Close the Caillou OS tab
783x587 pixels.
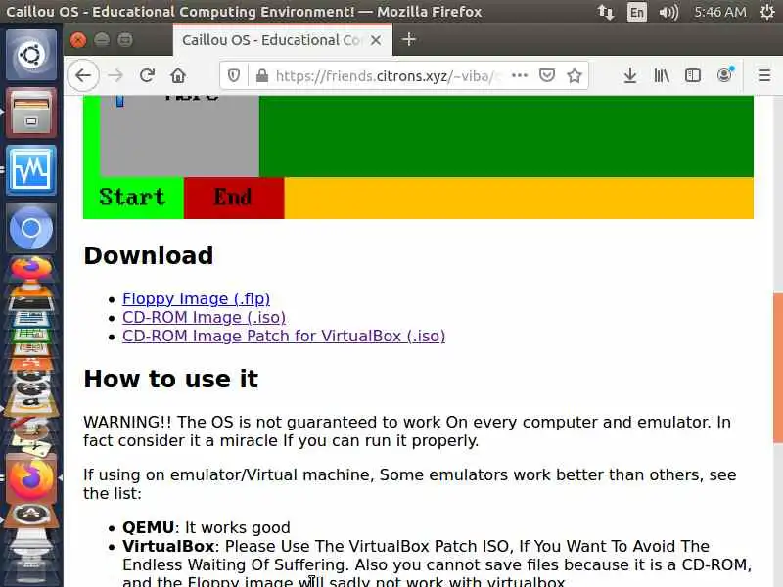coord(376,40)
